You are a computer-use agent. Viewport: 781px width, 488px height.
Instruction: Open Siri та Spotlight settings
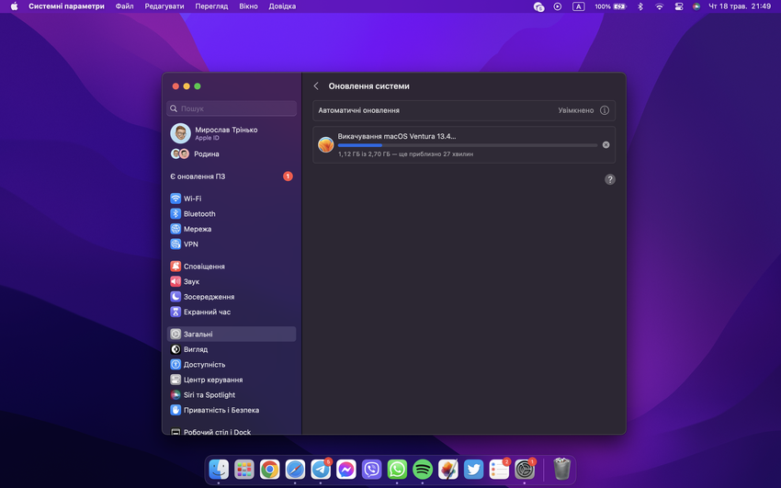click(x=209, y=395)
